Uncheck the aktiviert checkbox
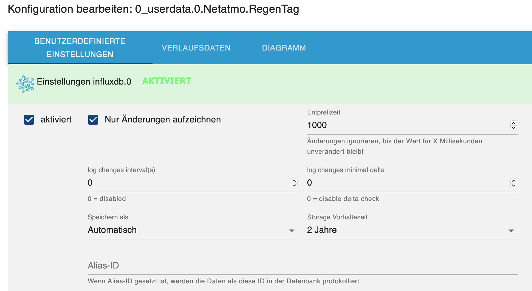 [x=29, y=120]
